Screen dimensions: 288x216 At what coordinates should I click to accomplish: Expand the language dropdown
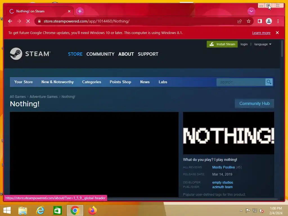[x=263, y=44]
